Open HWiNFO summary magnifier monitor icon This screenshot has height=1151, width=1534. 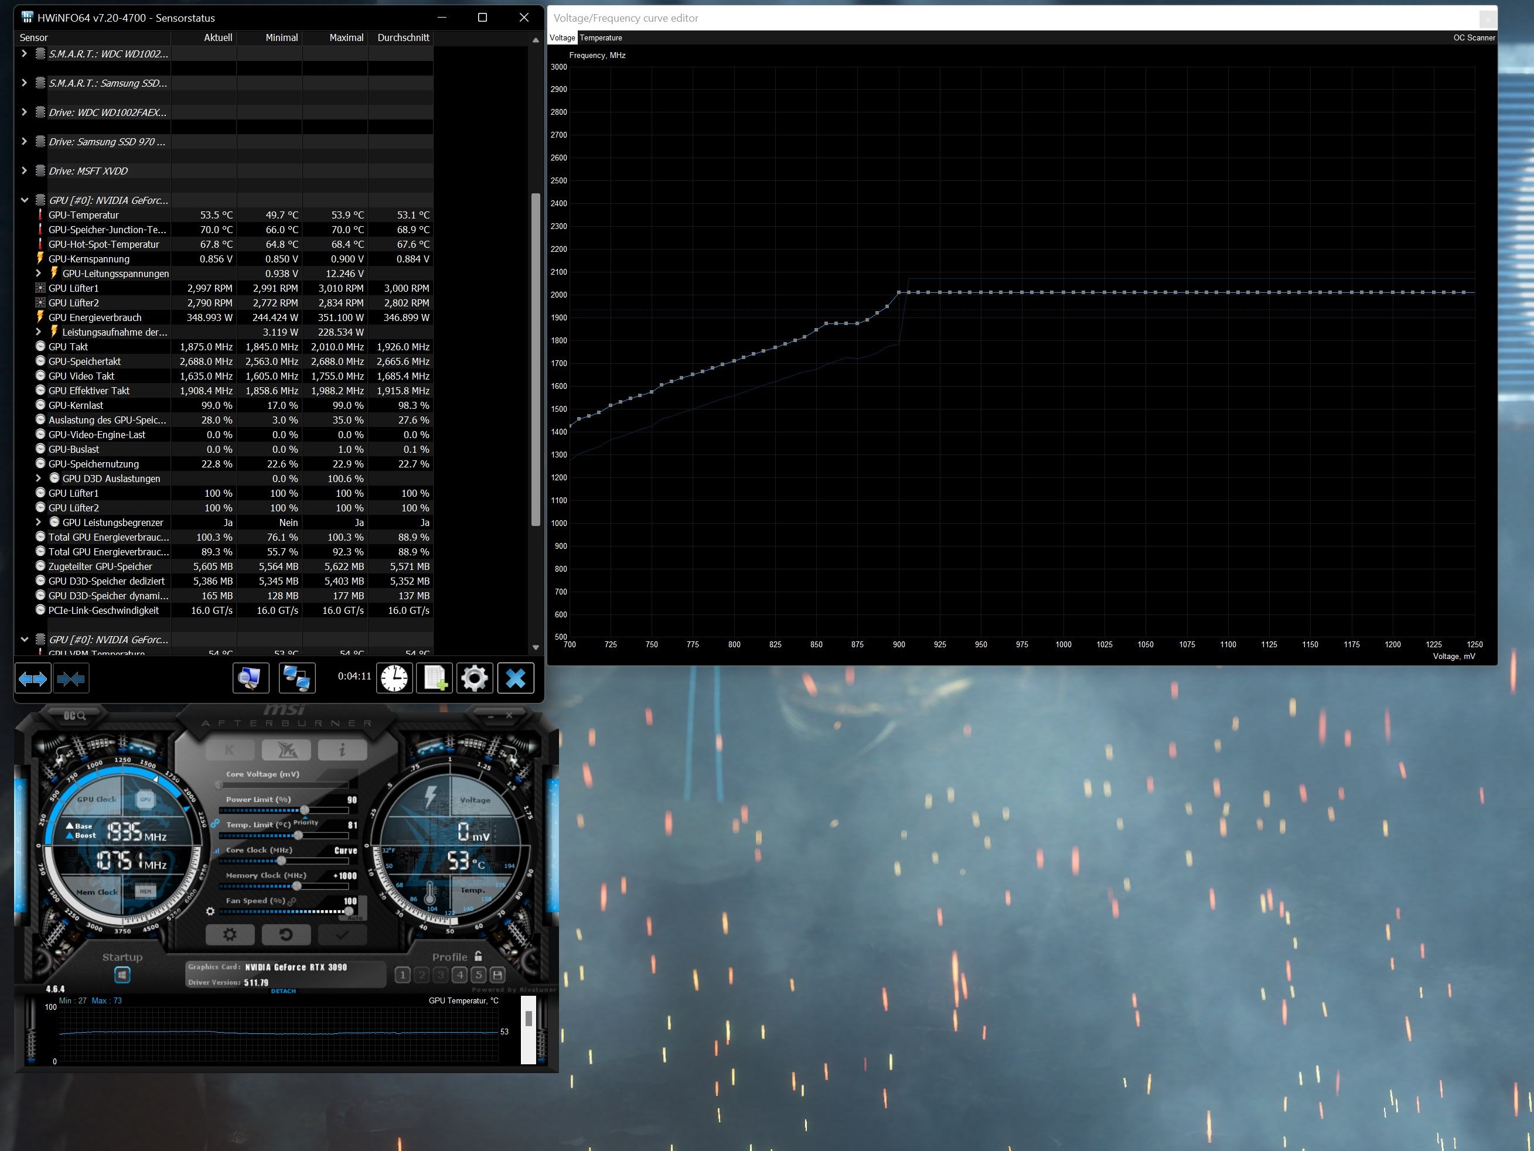[250, 678]
